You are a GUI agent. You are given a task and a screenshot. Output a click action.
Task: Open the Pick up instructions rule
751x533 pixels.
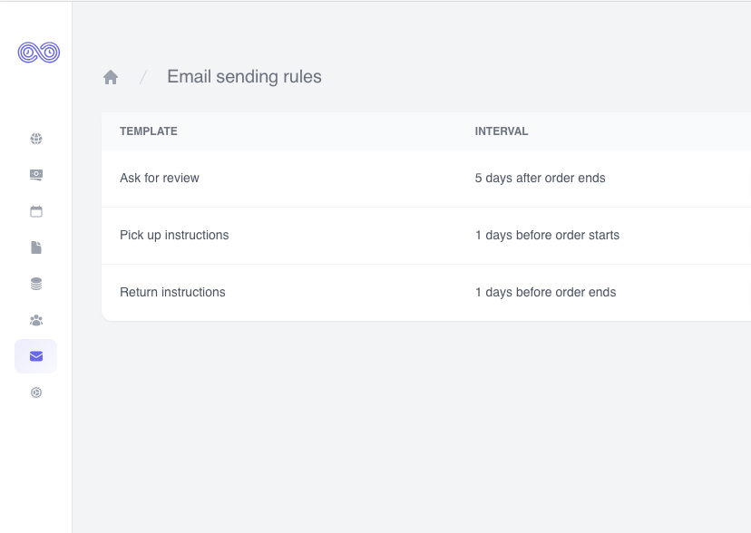174,235
